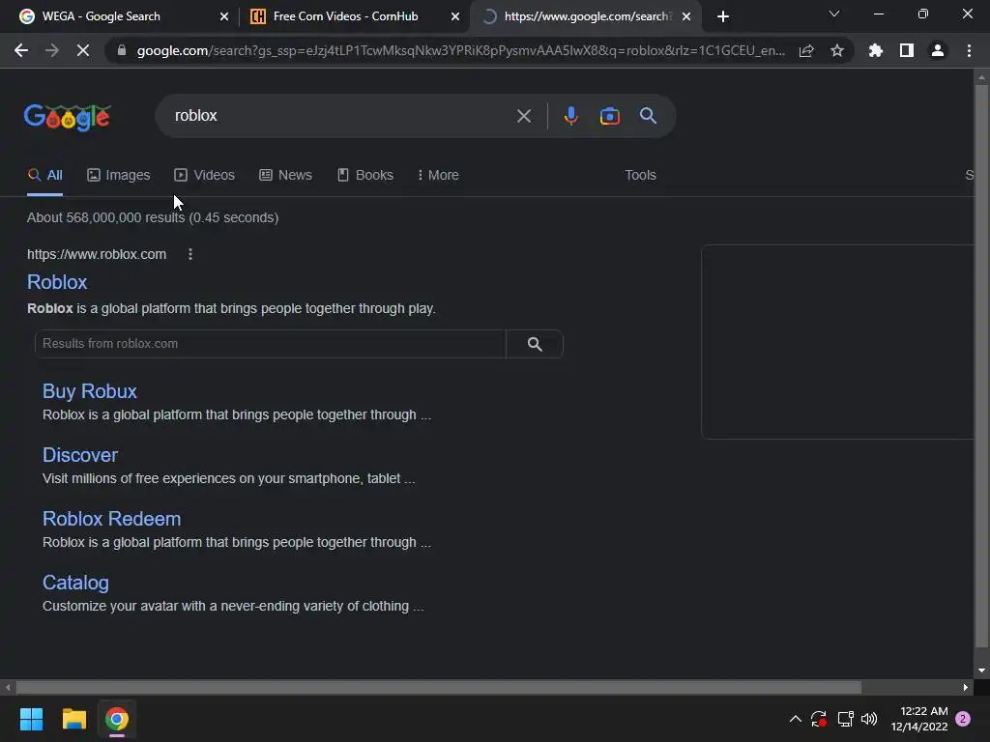Share this page icon in address bar
990x742 pixels.
806,50
